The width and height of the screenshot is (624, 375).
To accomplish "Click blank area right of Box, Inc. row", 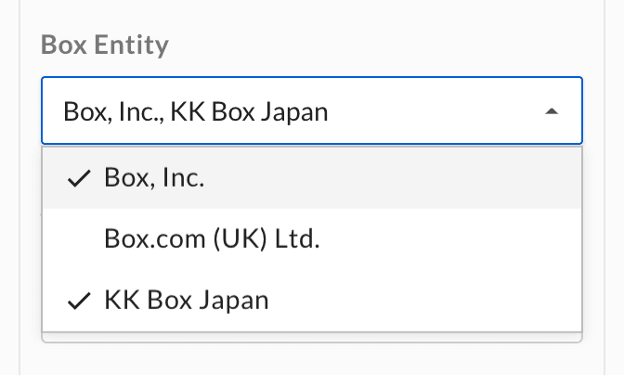I will pos(392,178).
